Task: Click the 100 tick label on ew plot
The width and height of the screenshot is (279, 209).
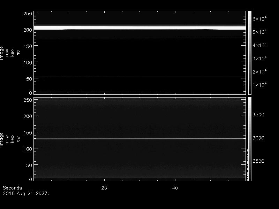Action: [x=28, y=149]
